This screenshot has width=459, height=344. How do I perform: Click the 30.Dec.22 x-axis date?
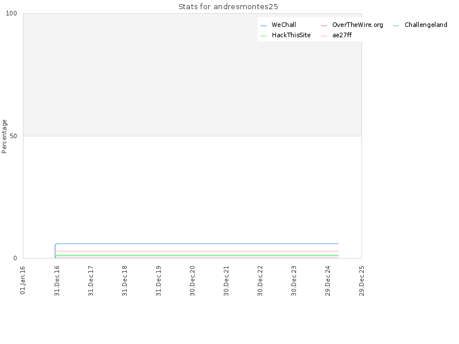click(260, 281)
